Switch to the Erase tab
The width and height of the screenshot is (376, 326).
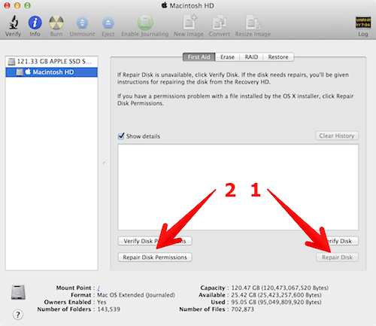click(x=227, y=57)
